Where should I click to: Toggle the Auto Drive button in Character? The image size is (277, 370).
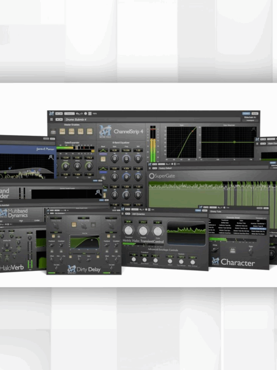pyautogui.click(x=232, y=251)
